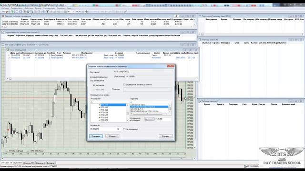Screen dimensions: 305x171
Task: Click the connection icon at the toolbar's left end
Action: click(x=3, y=11)
